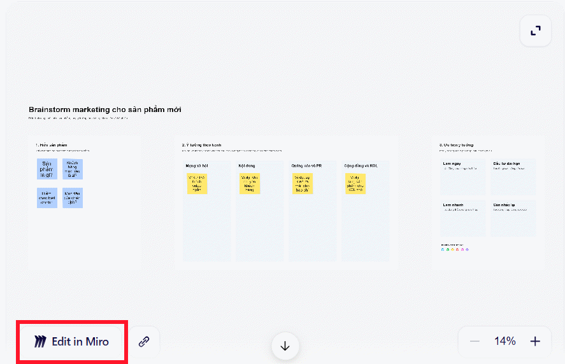
Task: Click the "1. Hiểu sản phẩm" section heading
Action: (x=51, y=144)
